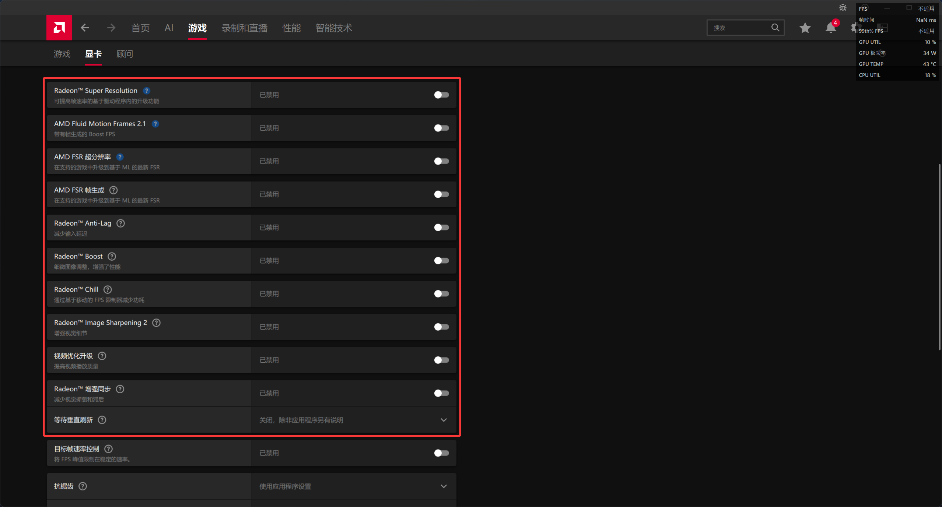Show help for AMD FSR 超分辨率
Image resolution: width=942 pixels, height=507 pixels.
coord(120,157)
